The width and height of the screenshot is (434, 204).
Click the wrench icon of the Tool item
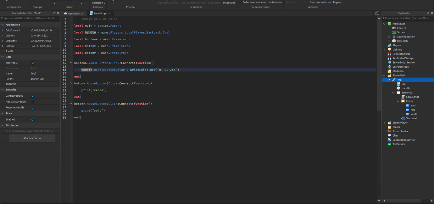click(x=394, y=80)
